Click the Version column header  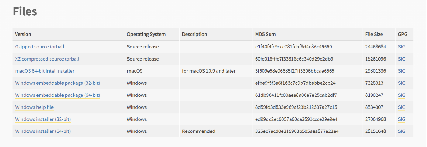tap(23, 35)
